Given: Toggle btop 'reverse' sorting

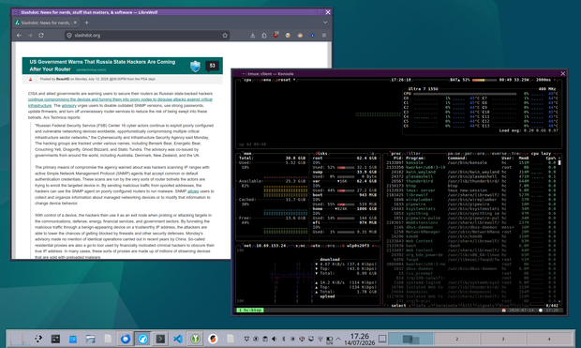Looking at the screenshot, I should point(498,153).
